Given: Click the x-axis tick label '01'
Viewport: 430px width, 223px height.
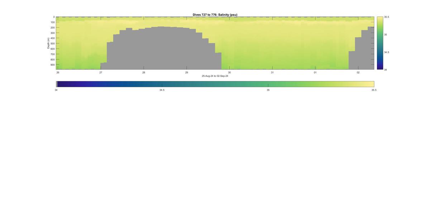Looking at the screenshot, I should [315, 72].
